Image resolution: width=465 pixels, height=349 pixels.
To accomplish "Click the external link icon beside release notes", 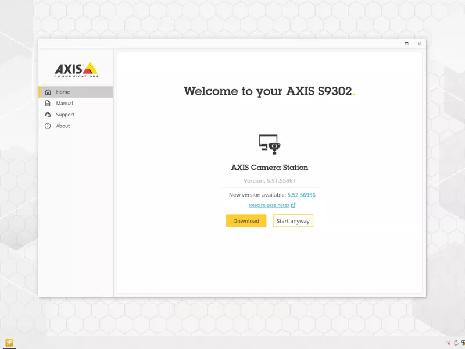I will 294,205.
